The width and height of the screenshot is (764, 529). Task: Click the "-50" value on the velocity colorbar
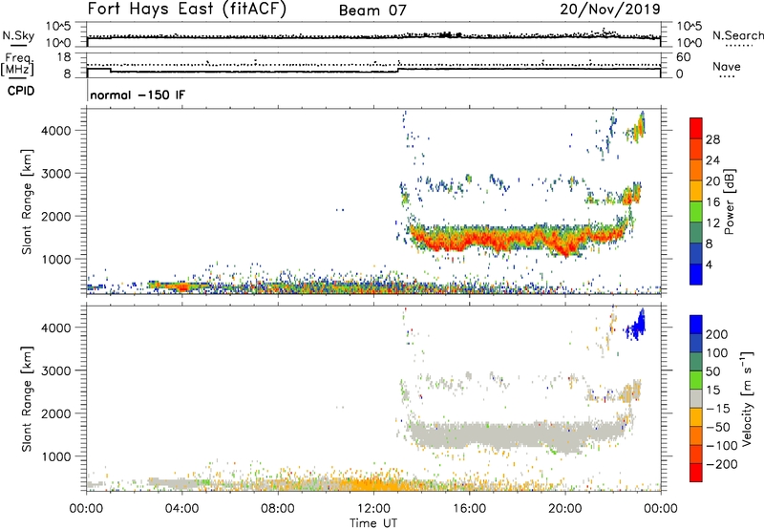718,427
